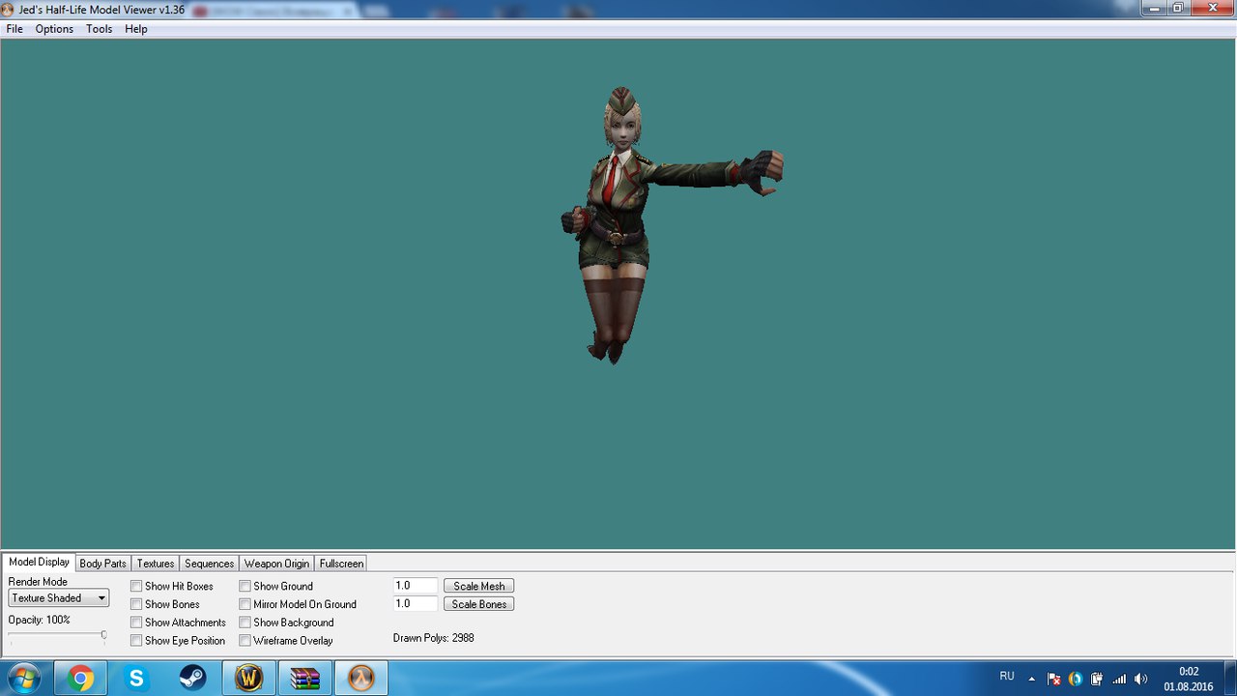Switch to the Fullscreen tab

pos(341,564)
